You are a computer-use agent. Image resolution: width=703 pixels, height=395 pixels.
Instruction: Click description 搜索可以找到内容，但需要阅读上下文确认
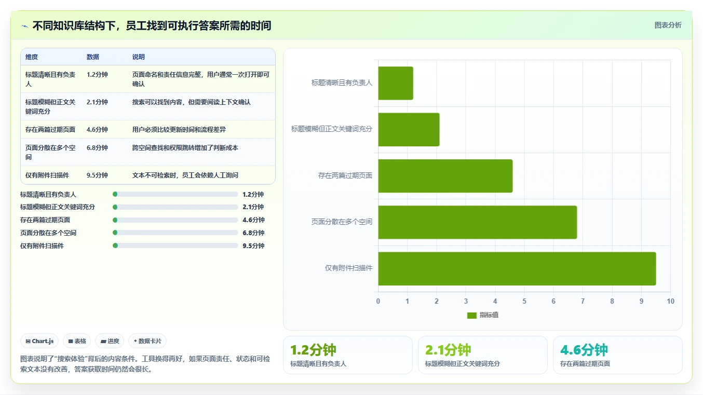[192, 102]
